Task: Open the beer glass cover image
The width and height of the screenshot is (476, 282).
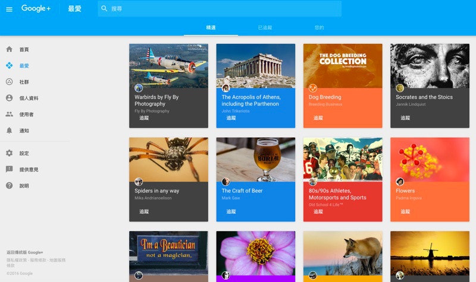Action: 256,160
